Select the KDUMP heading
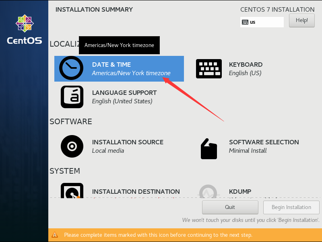Screen dimensions: 322x242 [x=240, y=191]
